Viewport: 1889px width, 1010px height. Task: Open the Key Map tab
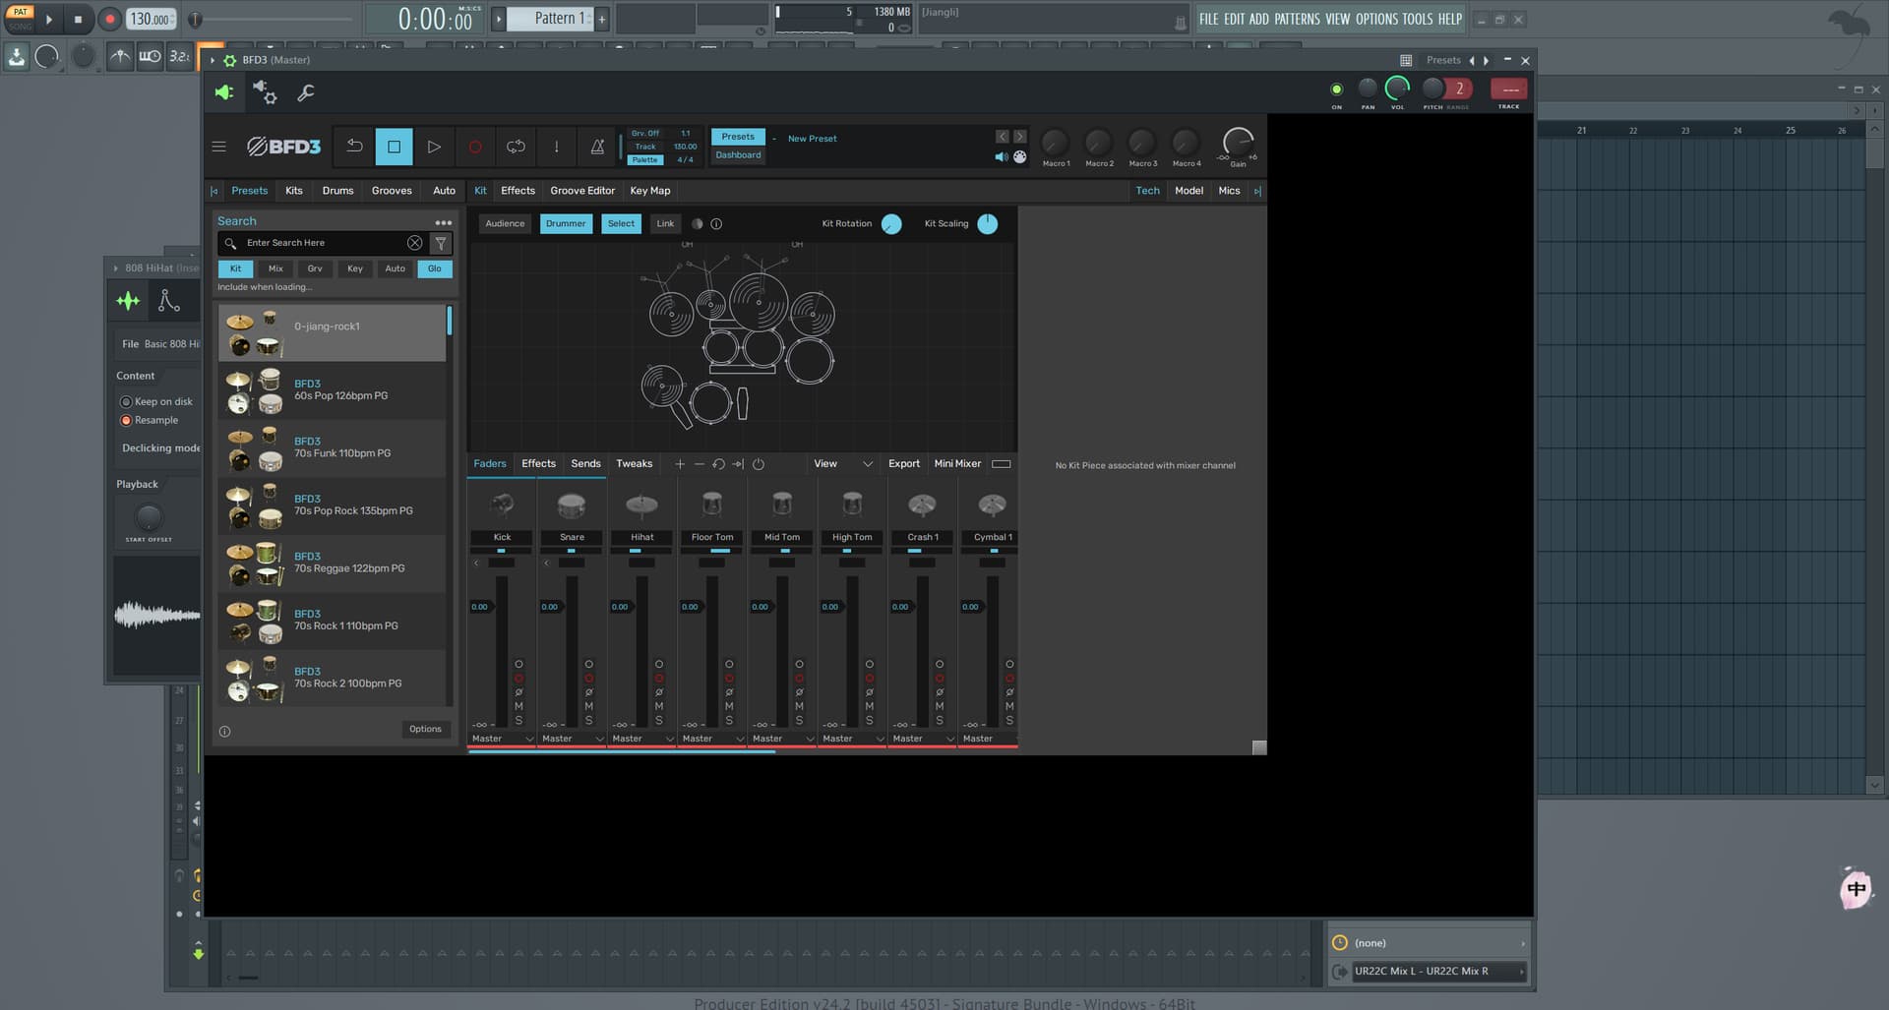(650, 191)
